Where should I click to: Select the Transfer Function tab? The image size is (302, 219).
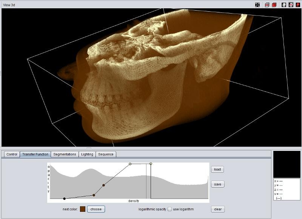coord(35,154)
